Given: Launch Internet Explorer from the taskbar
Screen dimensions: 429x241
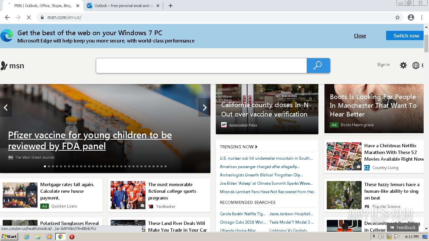Looking at the screenshot, I should [27, 237].
